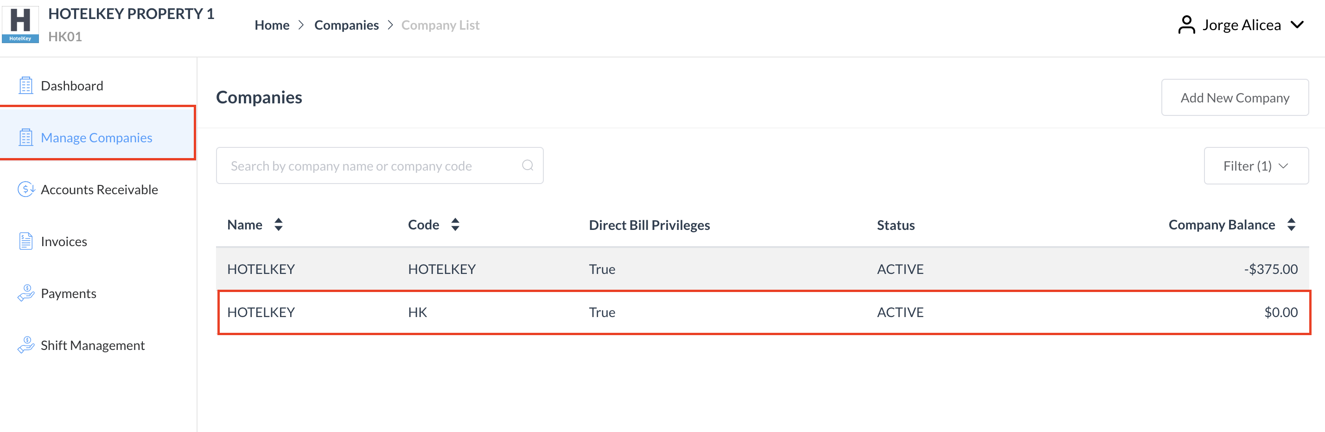Click the Add New Company button
The width and height of the screenshot is (1325, 432).
tap(1235, 97)
